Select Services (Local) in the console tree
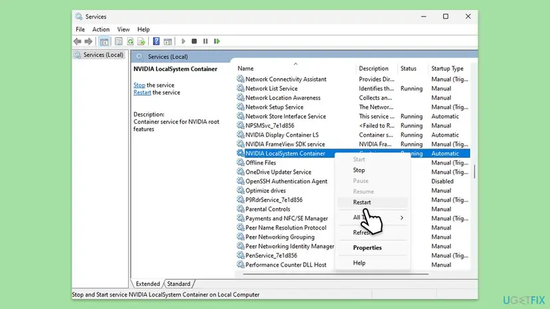This screenshot has width=550, height=309. click(99, 55)
